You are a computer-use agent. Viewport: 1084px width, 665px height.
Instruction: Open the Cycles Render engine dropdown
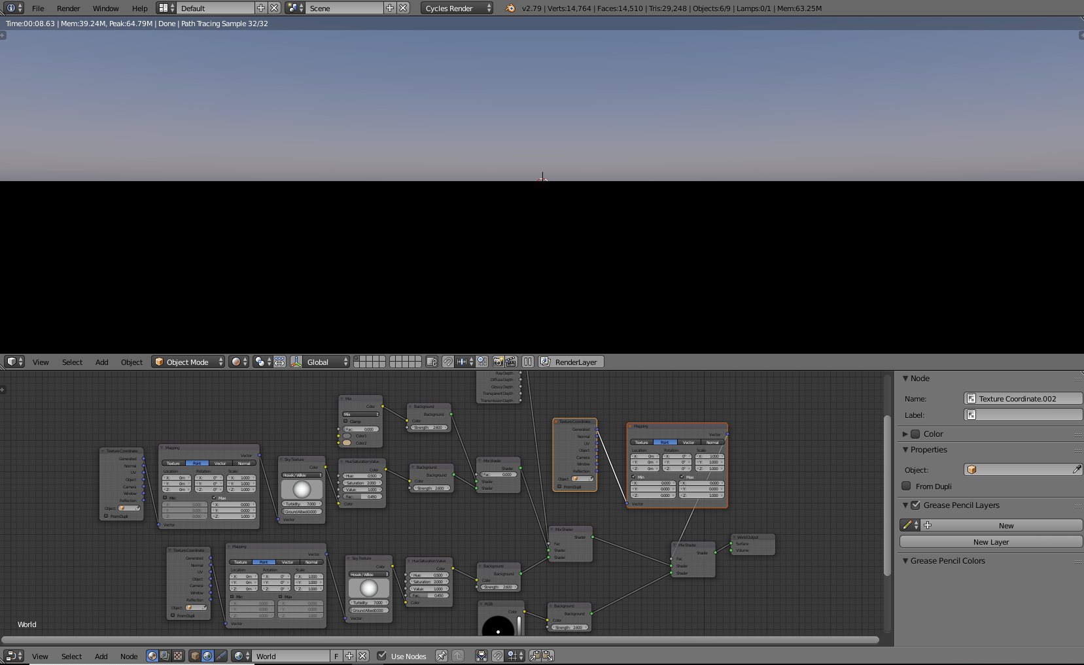457,9
